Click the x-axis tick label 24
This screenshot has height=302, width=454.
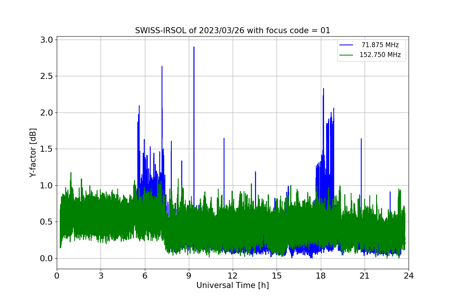click(409, 276)
